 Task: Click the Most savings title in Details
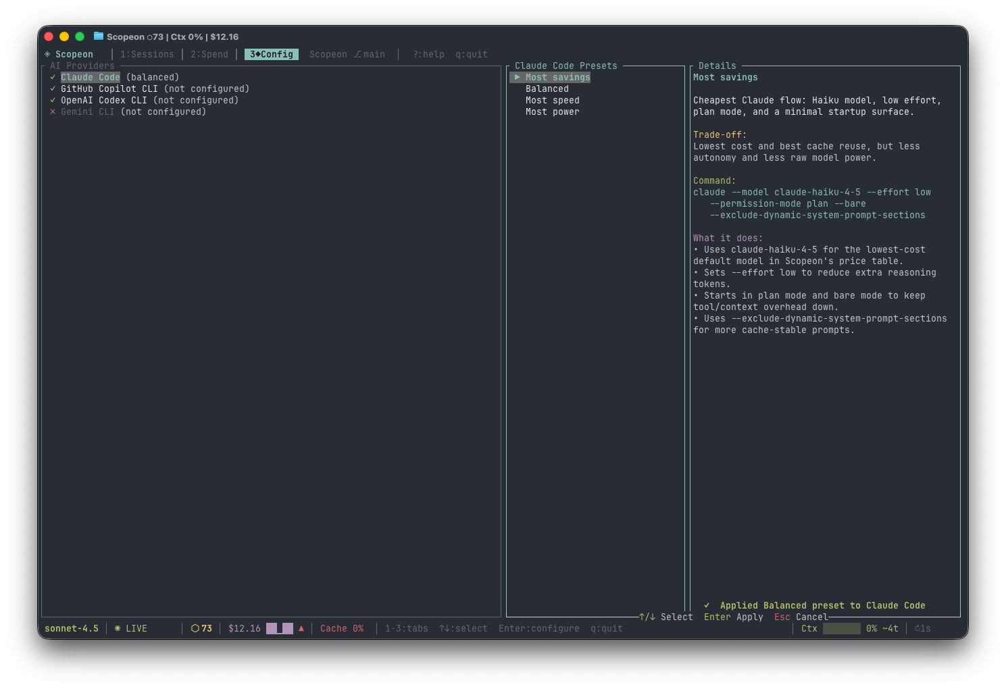726,77
